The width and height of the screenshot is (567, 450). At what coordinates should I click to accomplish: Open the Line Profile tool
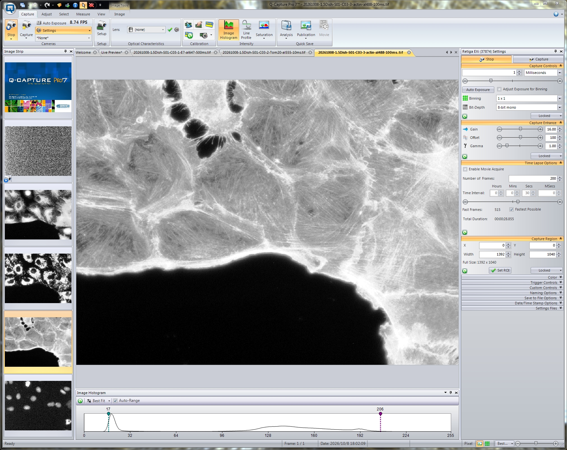246,30
